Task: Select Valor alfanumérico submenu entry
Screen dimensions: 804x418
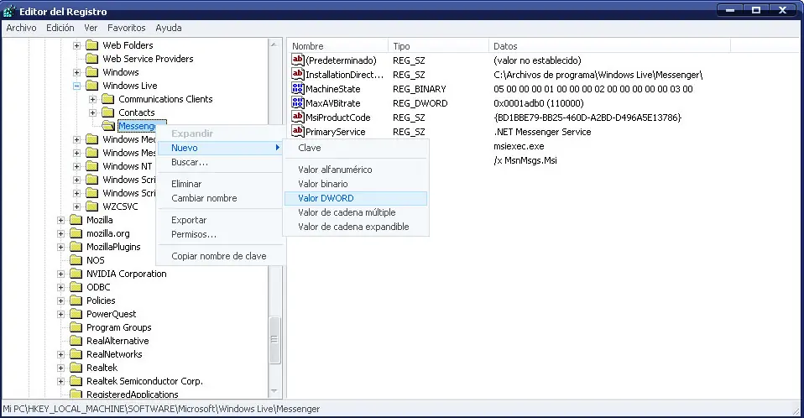Action: [355, 170]
